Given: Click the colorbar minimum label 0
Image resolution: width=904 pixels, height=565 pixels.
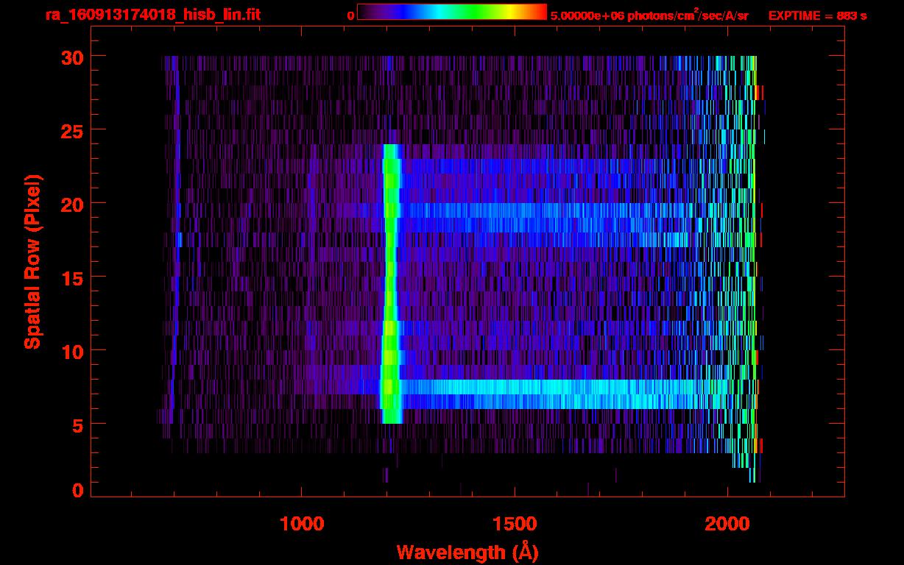Looking at the screenshot, I should [350, 15].
